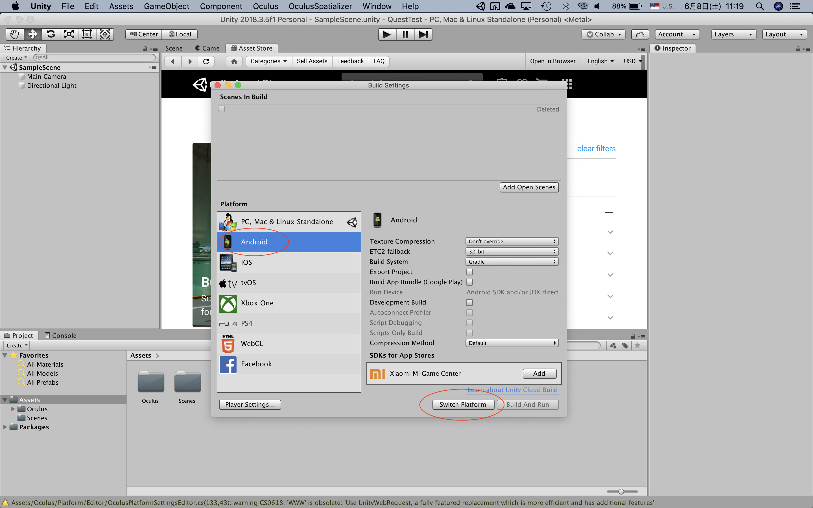This screenshot has width=813, height=508.
Task: Open the cloud Services button
Action: pos(640,34)
